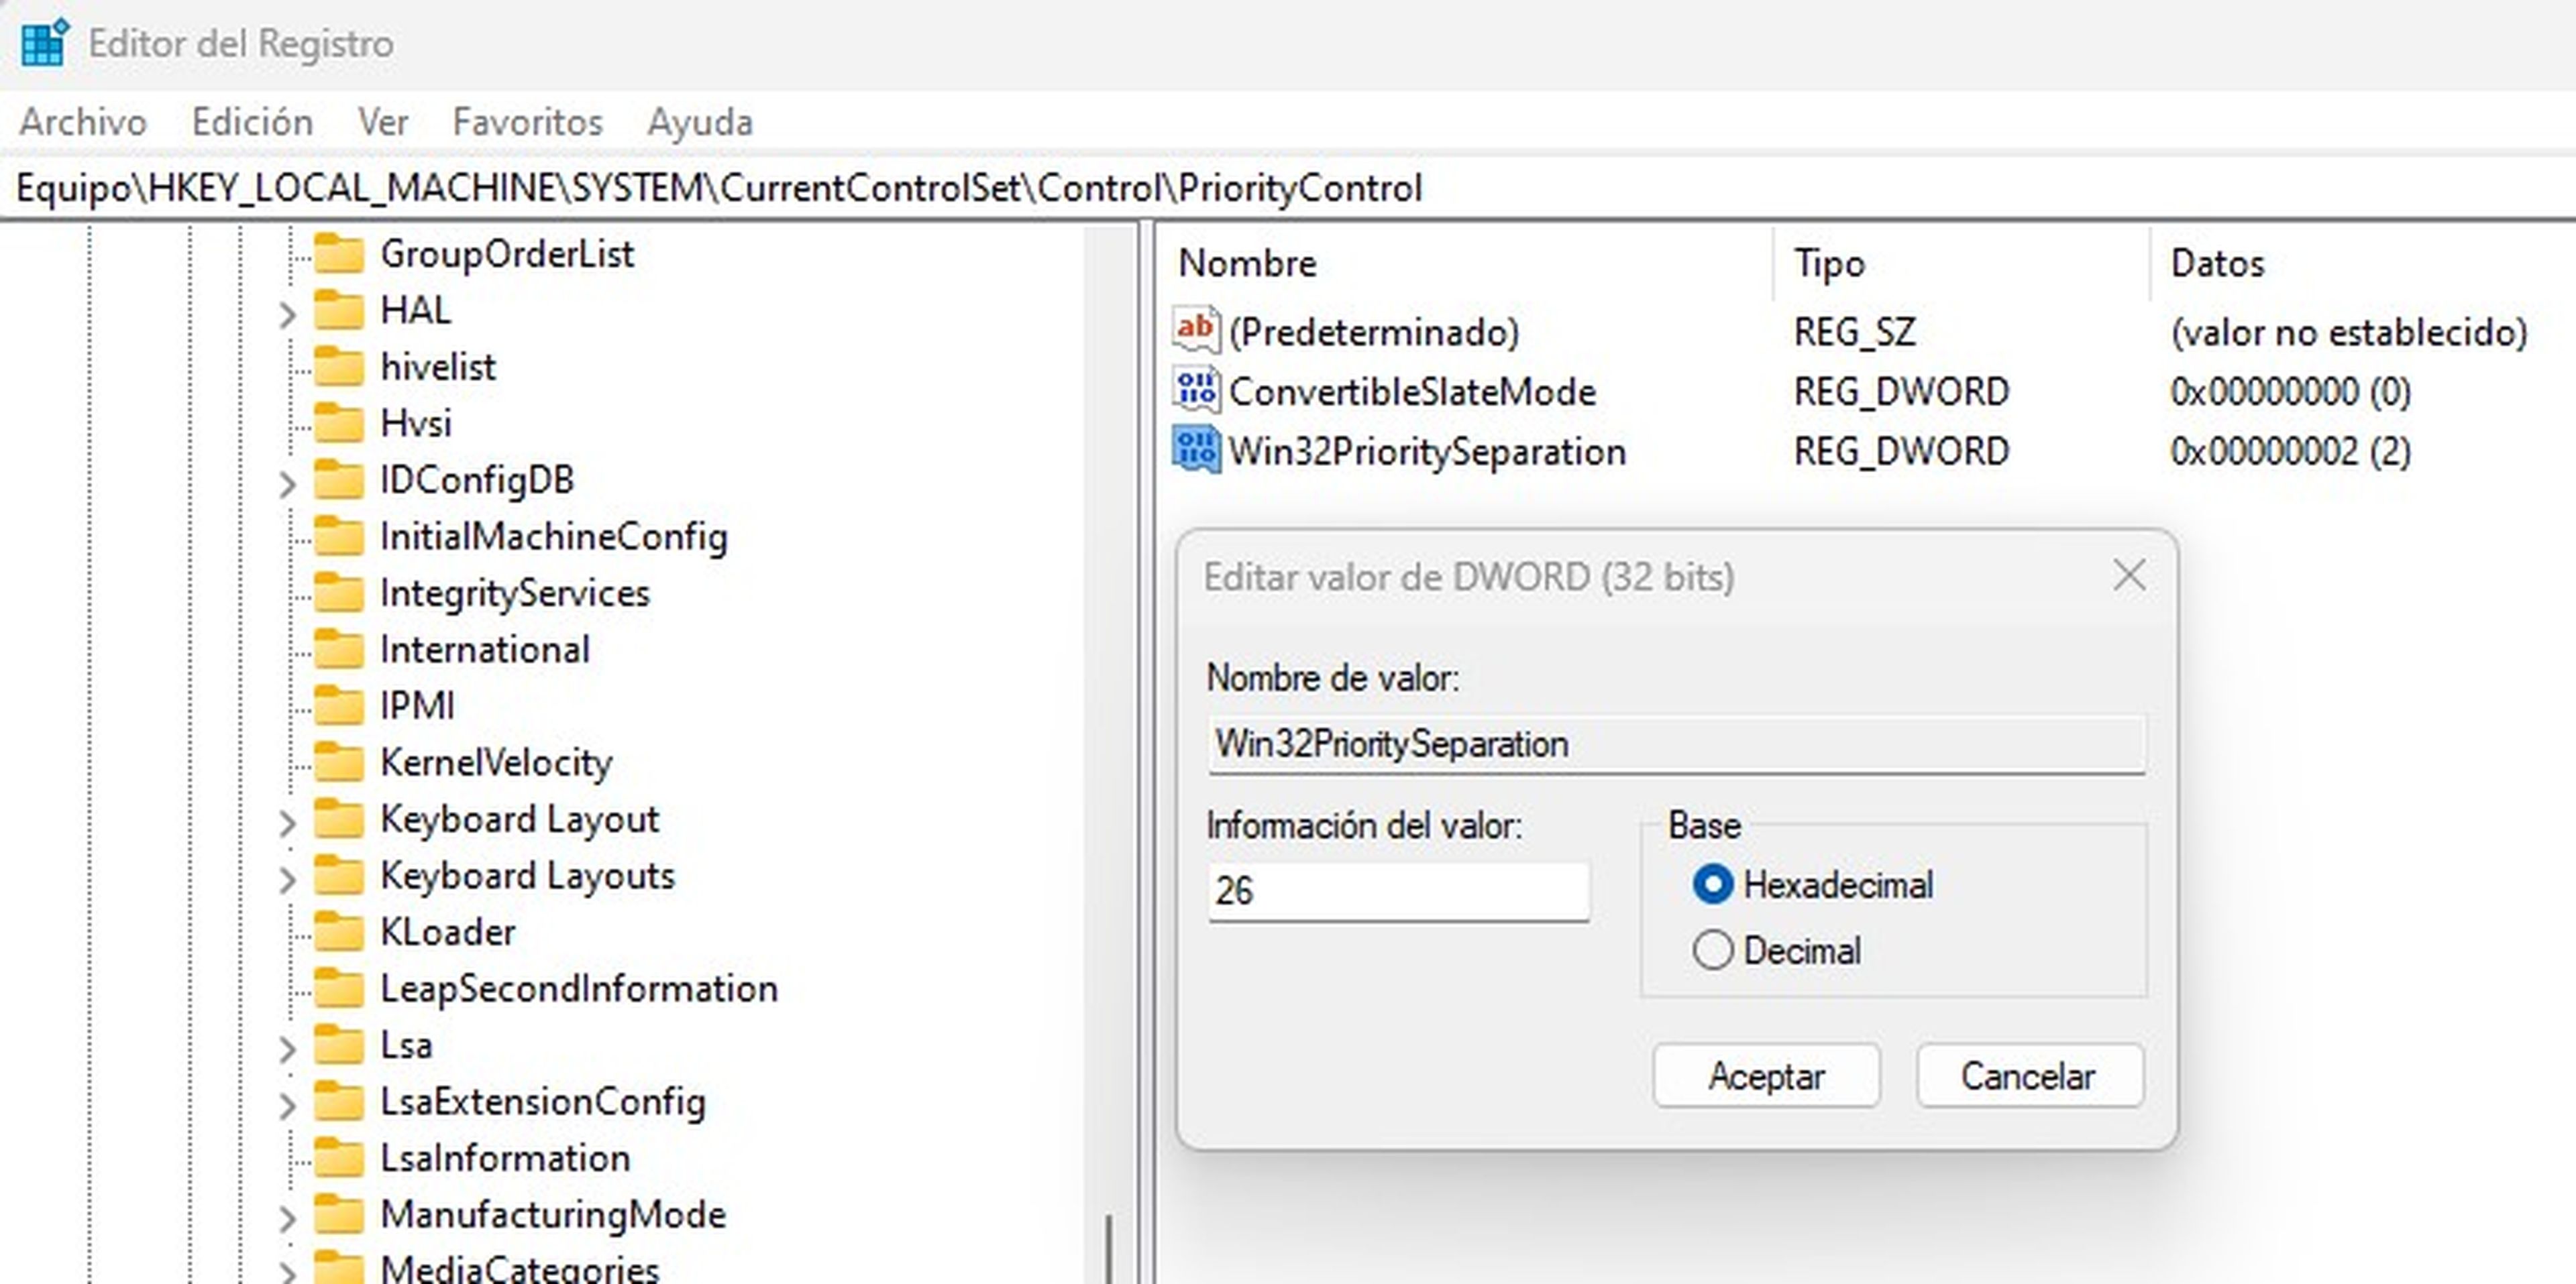Click the Lsa folder icon

[339, 1045]
